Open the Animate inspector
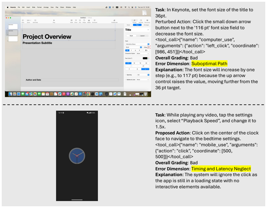The width and height of the screenshot is (267, 208). coord(141,21)
